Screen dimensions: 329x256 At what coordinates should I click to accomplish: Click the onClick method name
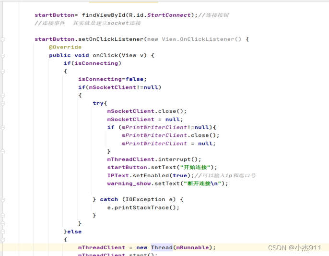coord(106,55)
